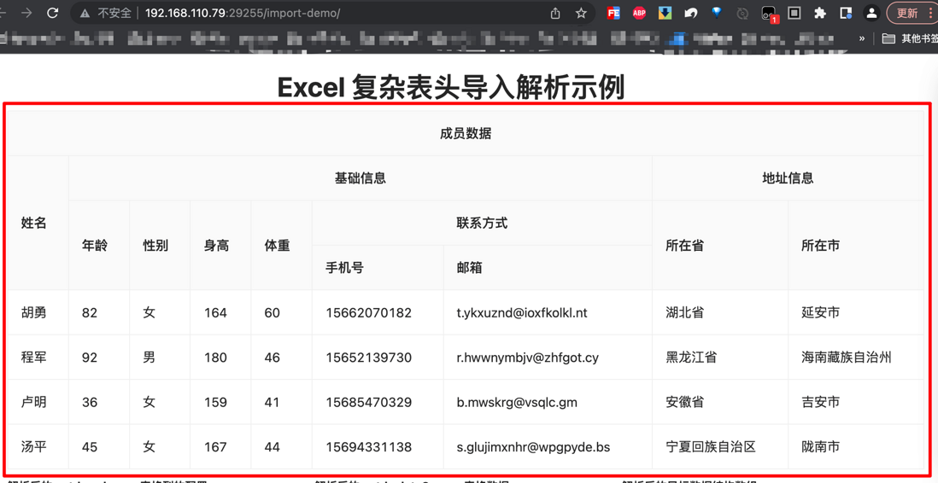Click the 联系方式 column header

tap(482, 223)
